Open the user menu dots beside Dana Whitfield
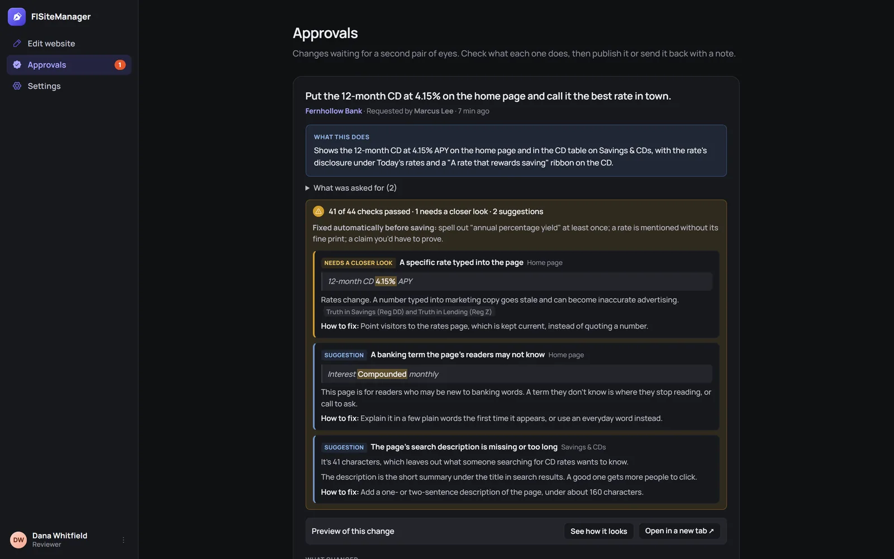 (x=123, y=540)
